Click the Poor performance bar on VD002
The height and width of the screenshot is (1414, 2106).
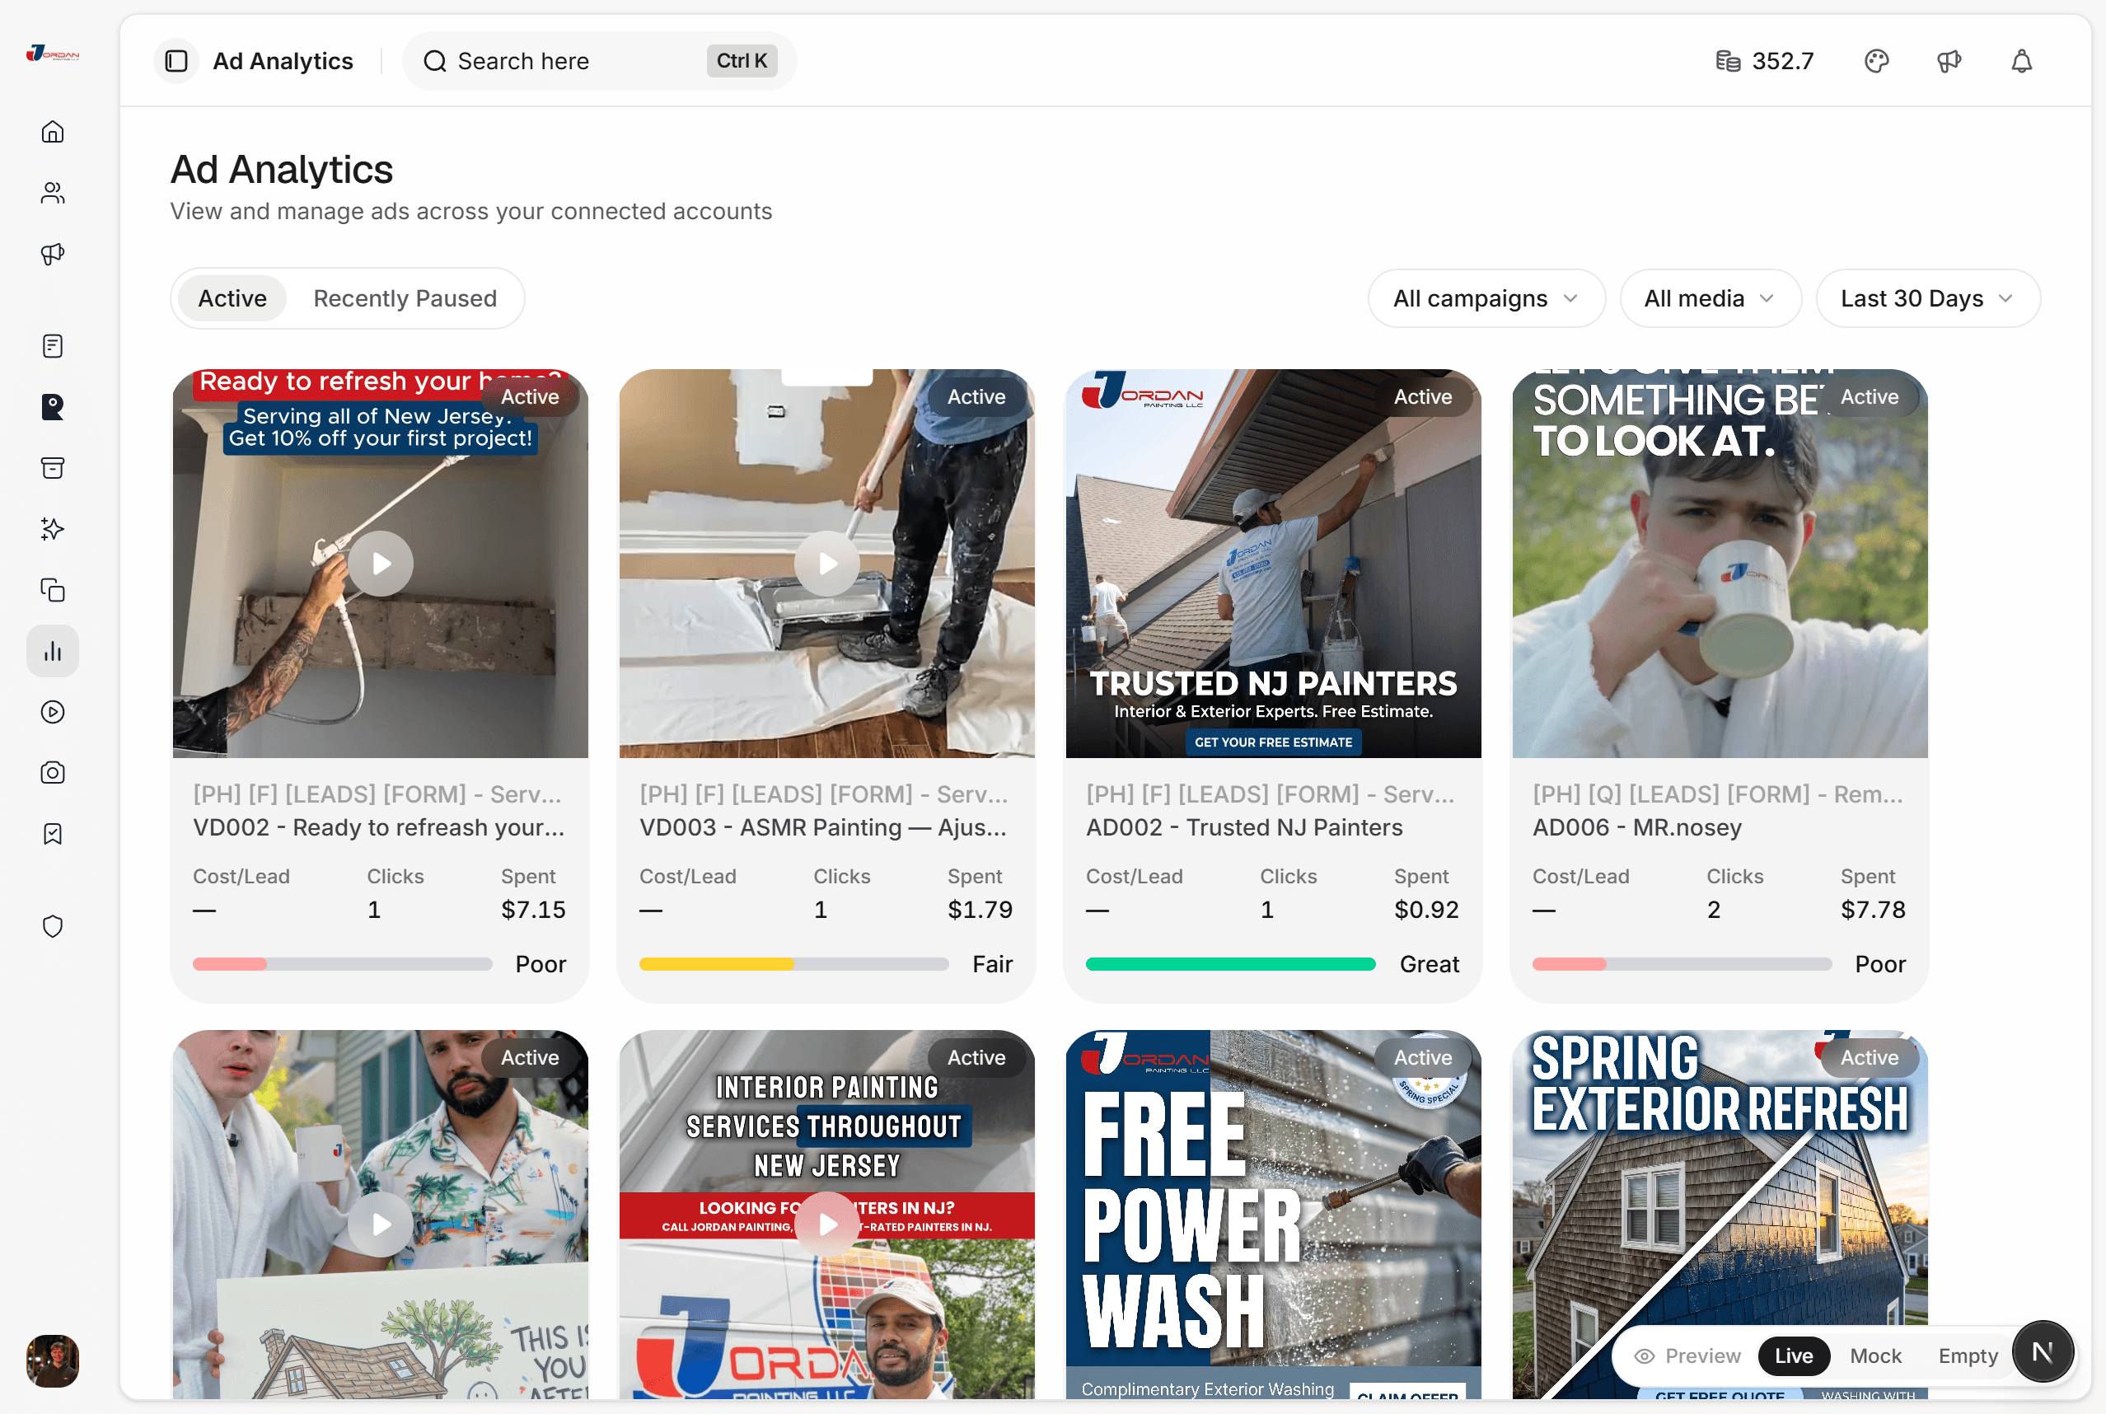(x=343, y=964)
